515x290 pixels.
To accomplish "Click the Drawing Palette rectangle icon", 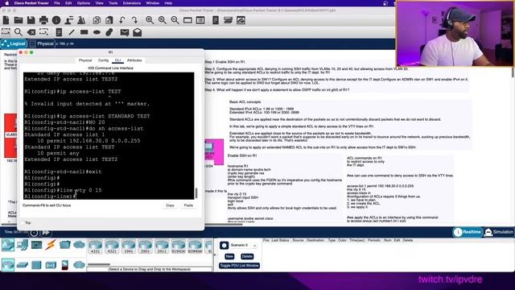I will point(187,20).
